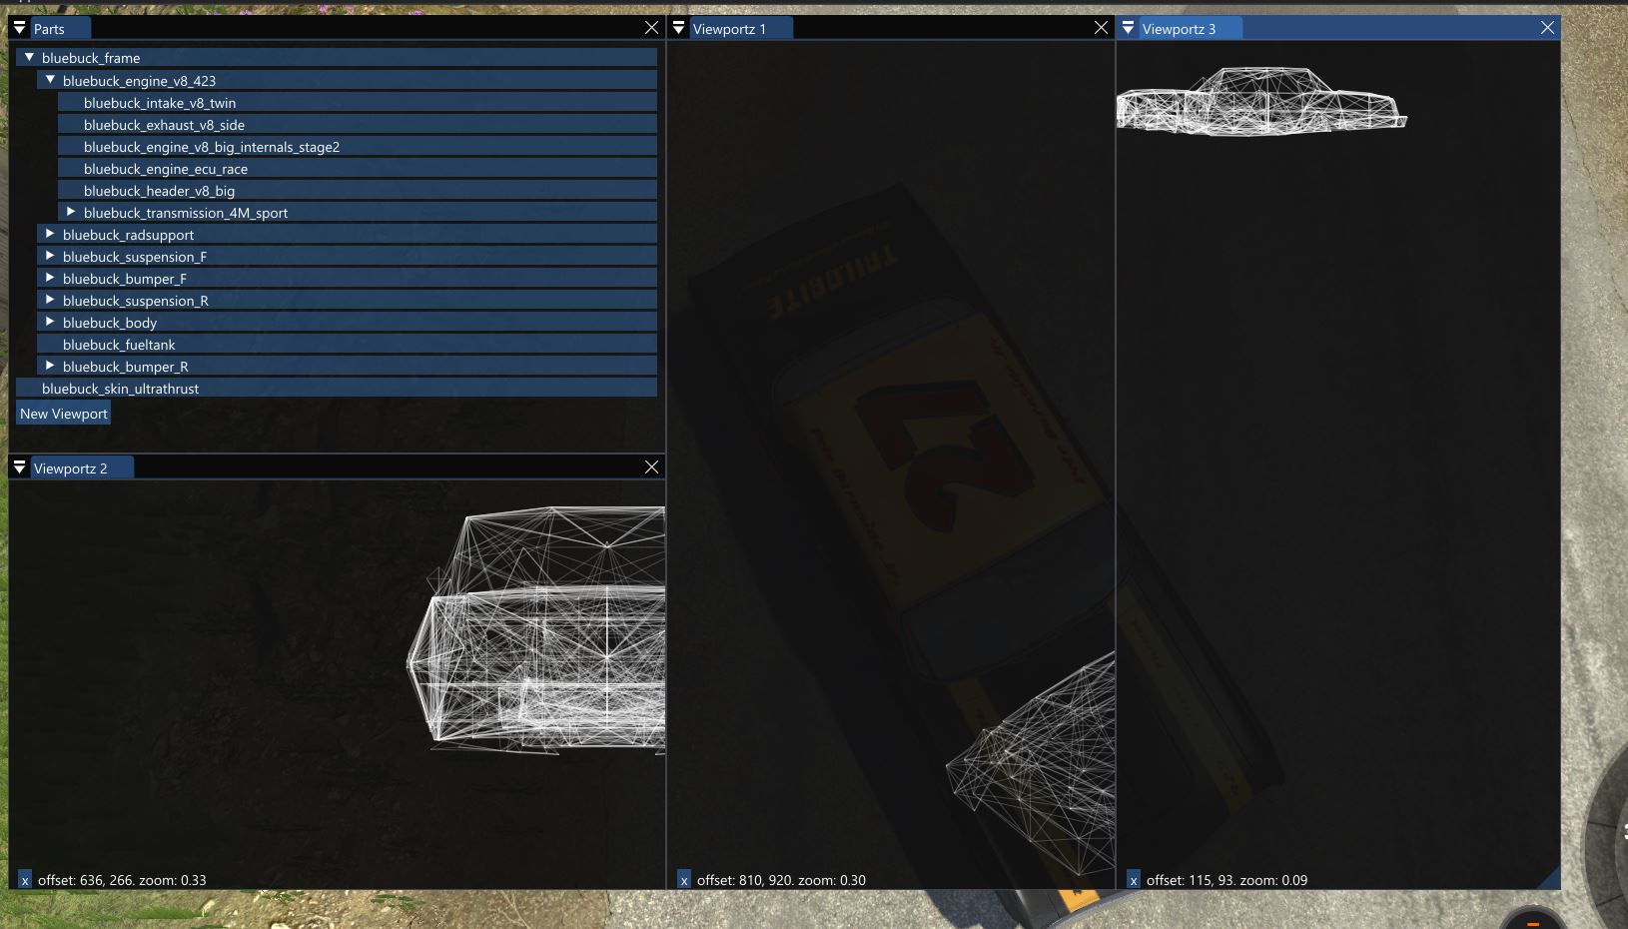Select bluebuck_skin_ultrathrust part

click(337, 389)
